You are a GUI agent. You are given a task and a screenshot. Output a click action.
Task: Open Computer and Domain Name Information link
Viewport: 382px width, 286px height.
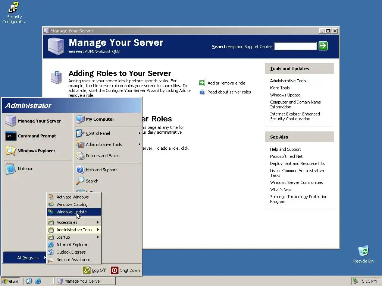click(295, 104)
